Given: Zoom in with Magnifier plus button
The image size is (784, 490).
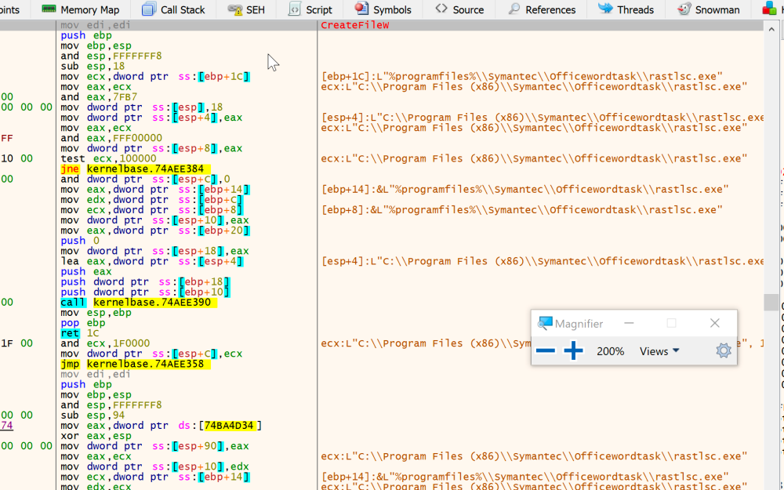Looking at the screenshot, I should [x=574, y=351].
